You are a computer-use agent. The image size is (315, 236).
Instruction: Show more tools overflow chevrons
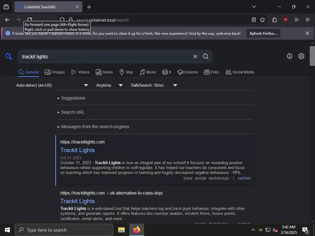296,20
